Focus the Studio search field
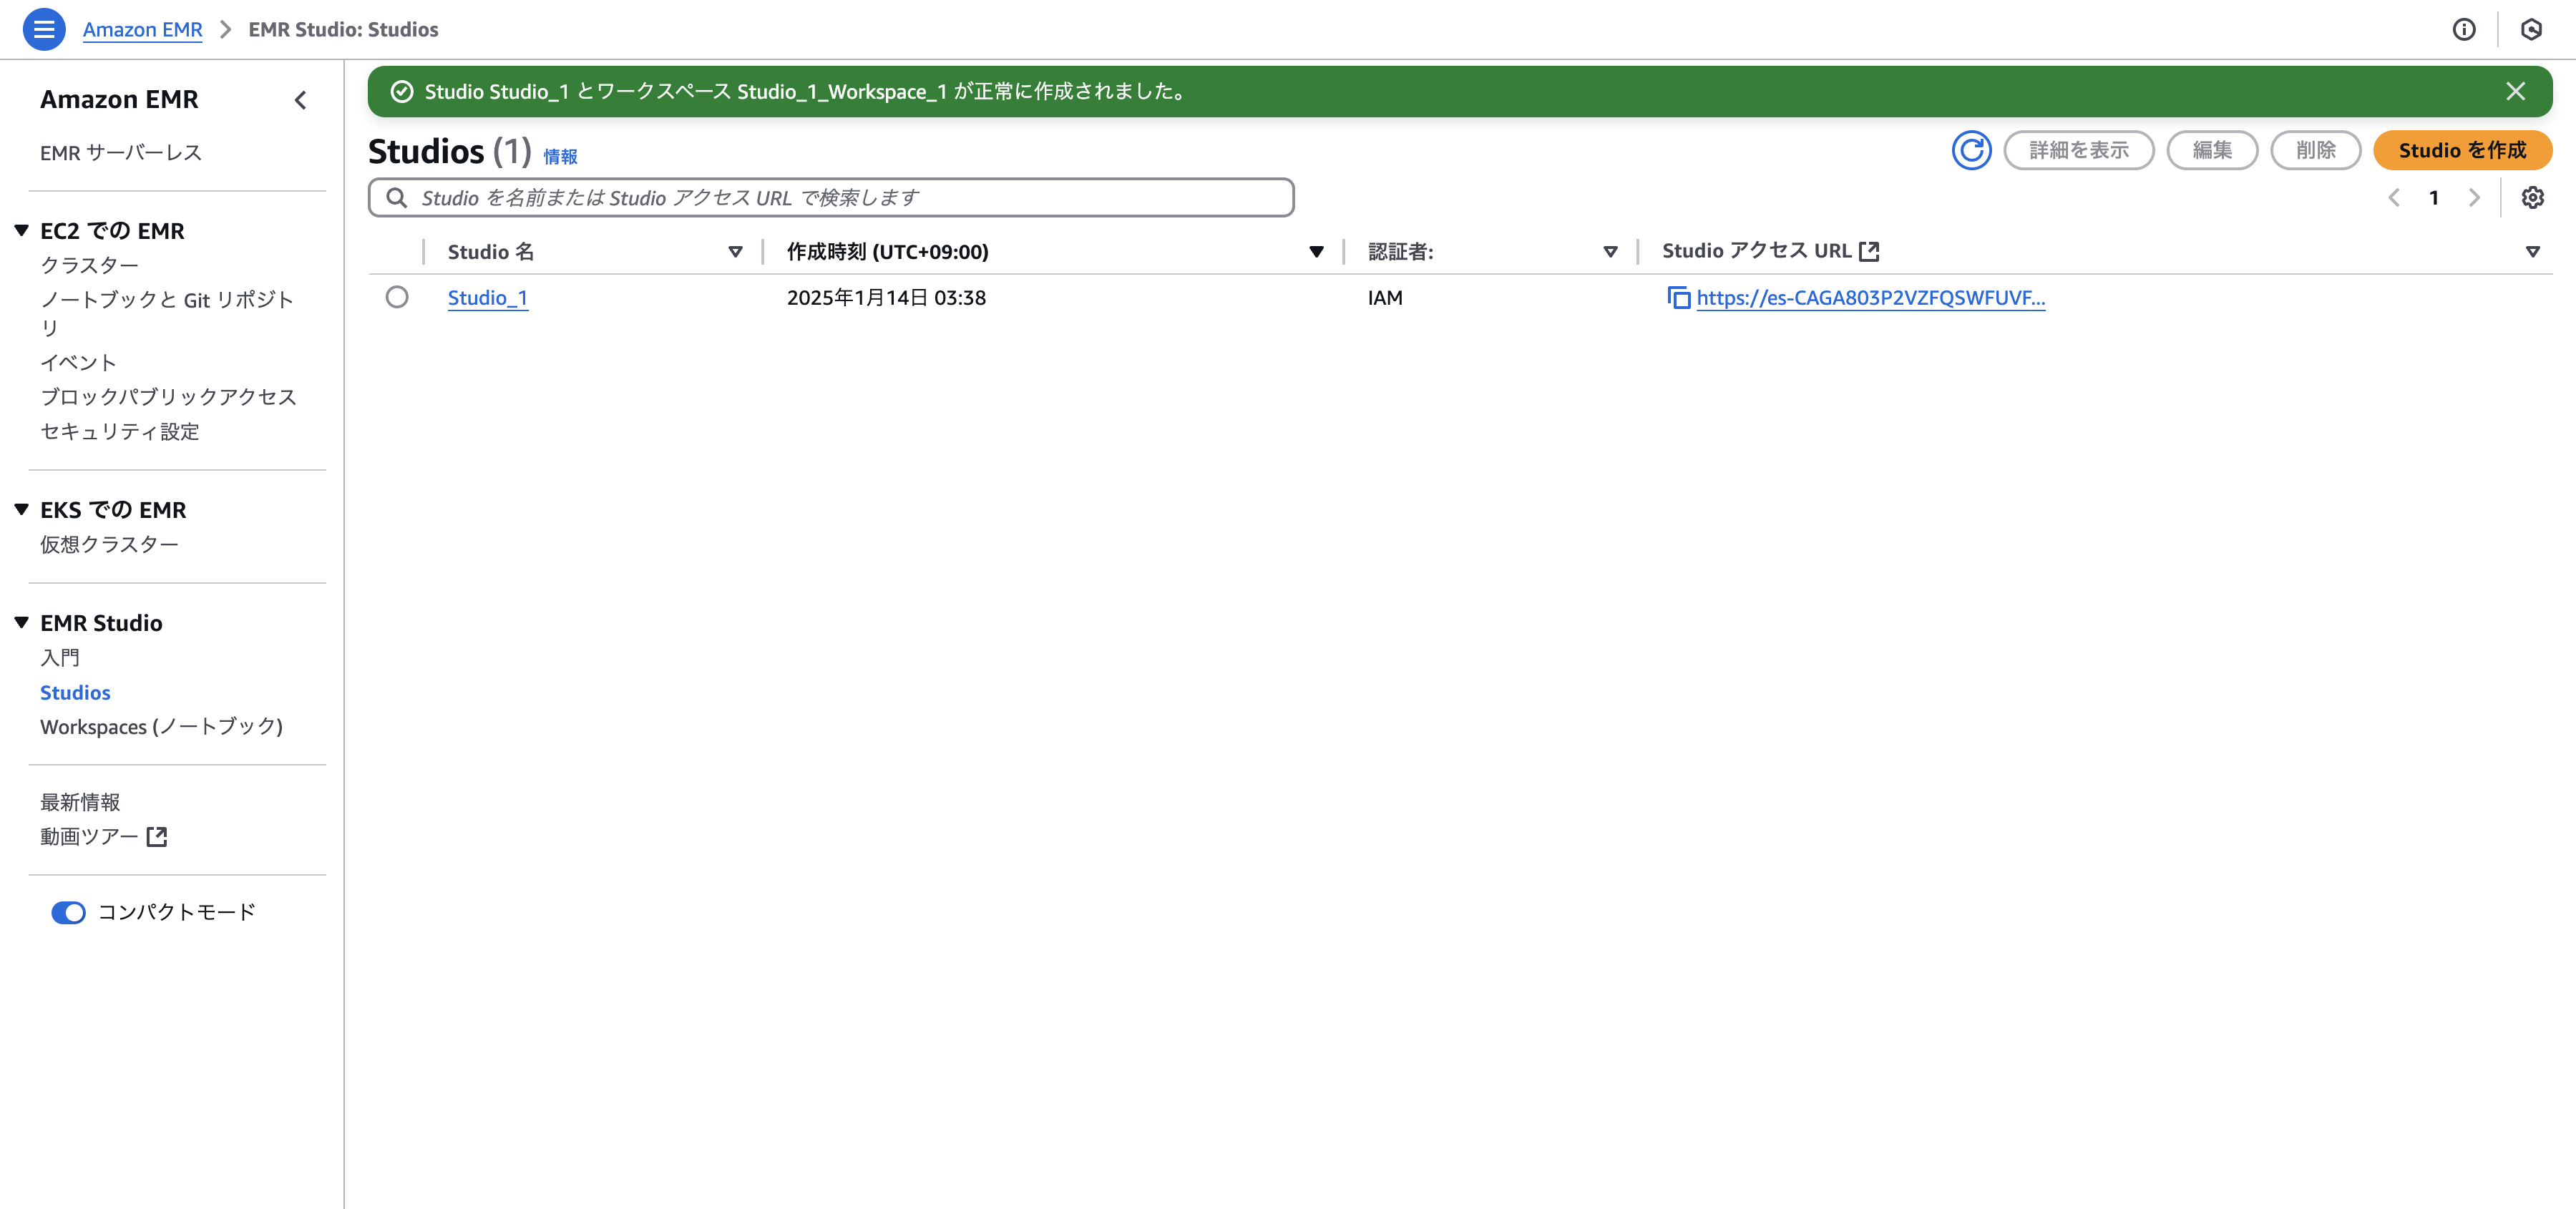This screenshot has height=1209, width=2576. (831, 197)
